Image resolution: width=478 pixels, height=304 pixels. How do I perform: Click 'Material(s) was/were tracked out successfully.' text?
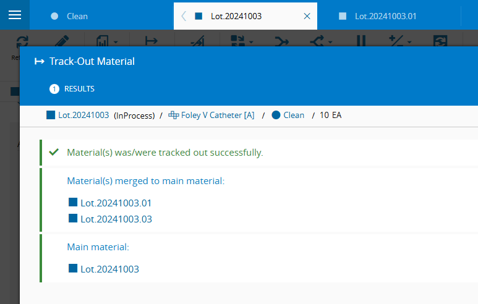pyautogui.click(x=165, y=153)
